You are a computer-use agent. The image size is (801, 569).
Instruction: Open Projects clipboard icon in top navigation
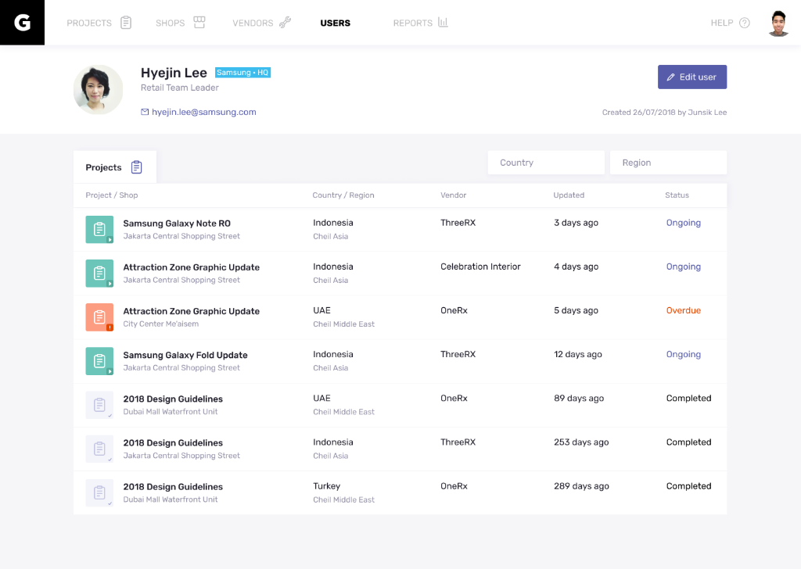pos(126,23)
